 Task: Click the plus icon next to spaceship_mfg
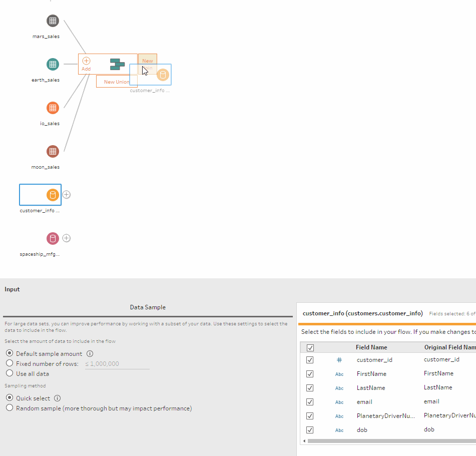point(66,238)
